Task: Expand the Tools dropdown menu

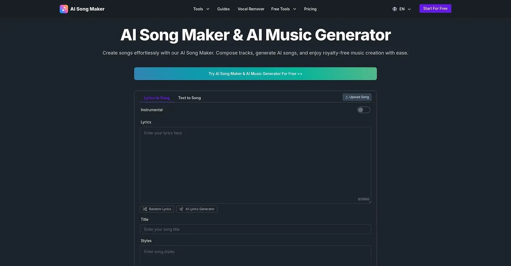Action: [201, 9]
